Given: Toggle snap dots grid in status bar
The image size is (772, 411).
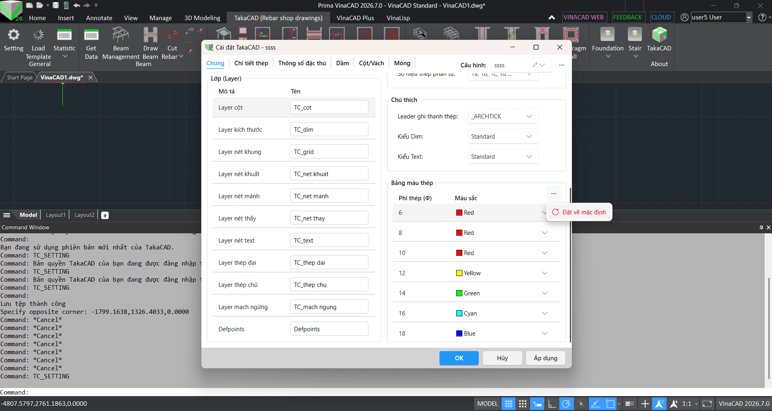Looking at the screenshot, I should click(x=523, y=404).
